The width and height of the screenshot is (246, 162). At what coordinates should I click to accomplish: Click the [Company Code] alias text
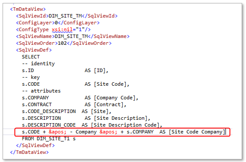pyautogui.click(x=116, y=98)
